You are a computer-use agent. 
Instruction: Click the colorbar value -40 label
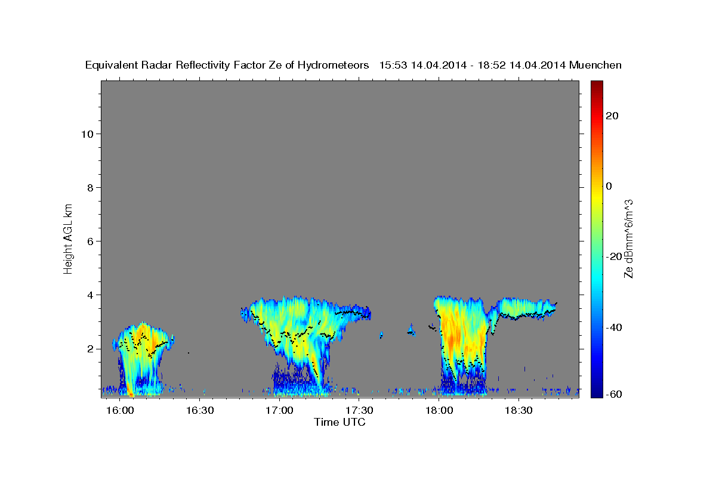point(614,327)
